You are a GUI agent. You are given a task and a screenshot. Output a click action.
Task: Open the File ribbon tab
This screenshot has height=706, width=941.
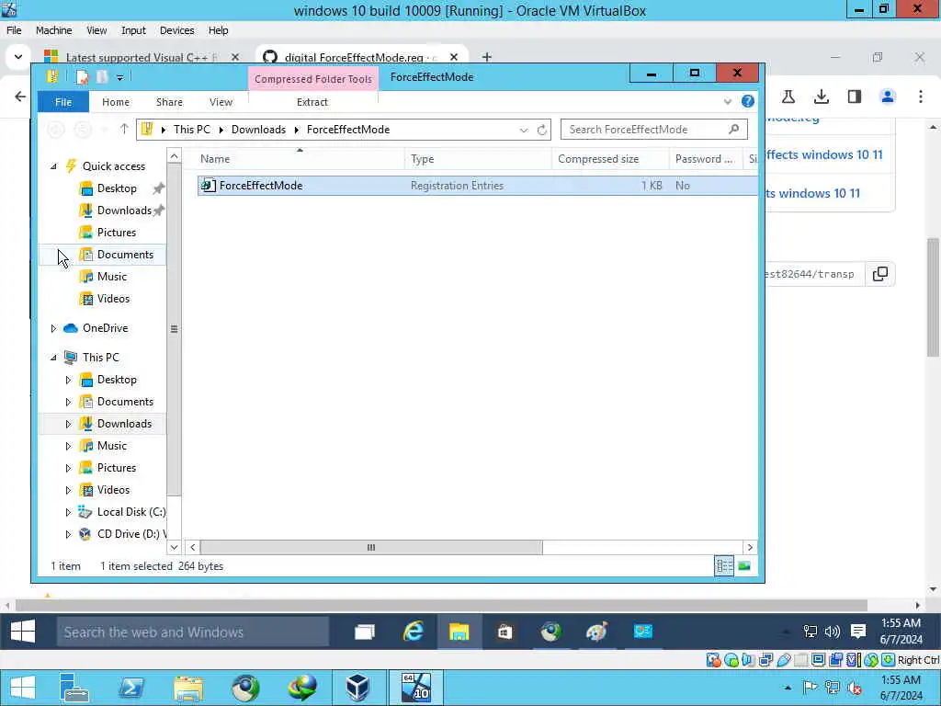[63, 102]
